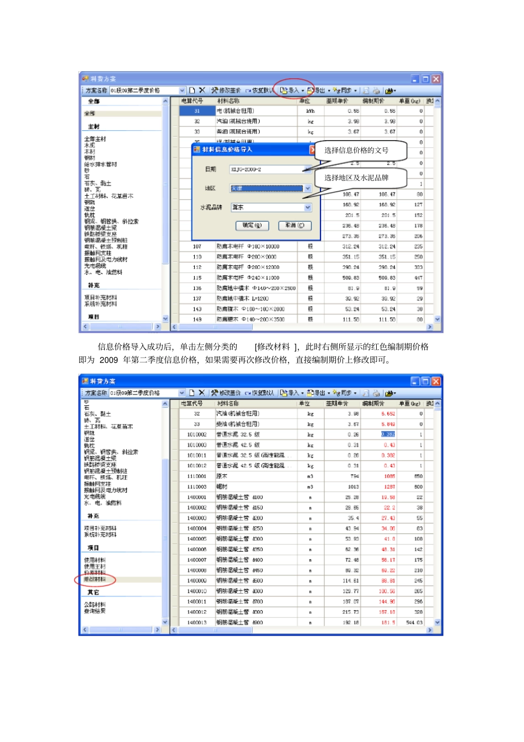Click the table vertical scrollbar up arrow in the red-price window
The image size is (524, 742).
437,404
